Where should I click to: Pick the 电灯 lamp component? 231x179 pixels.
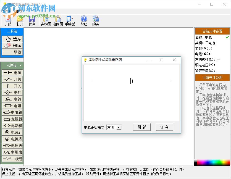(x=12, y=93)
